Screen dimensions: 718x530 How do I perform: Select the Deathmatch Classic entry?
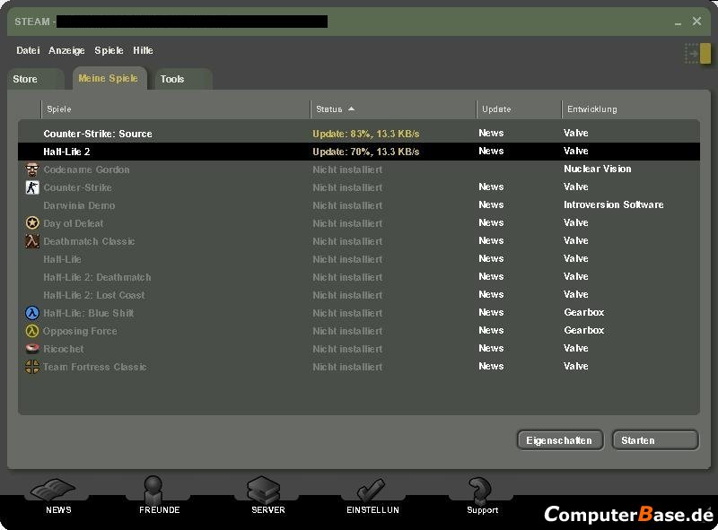[x=89, y=241]
